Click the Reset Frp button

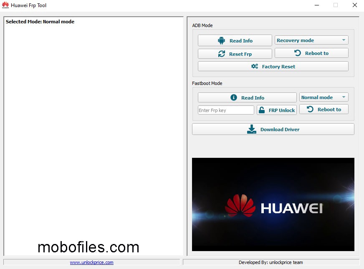pos(235,54)
